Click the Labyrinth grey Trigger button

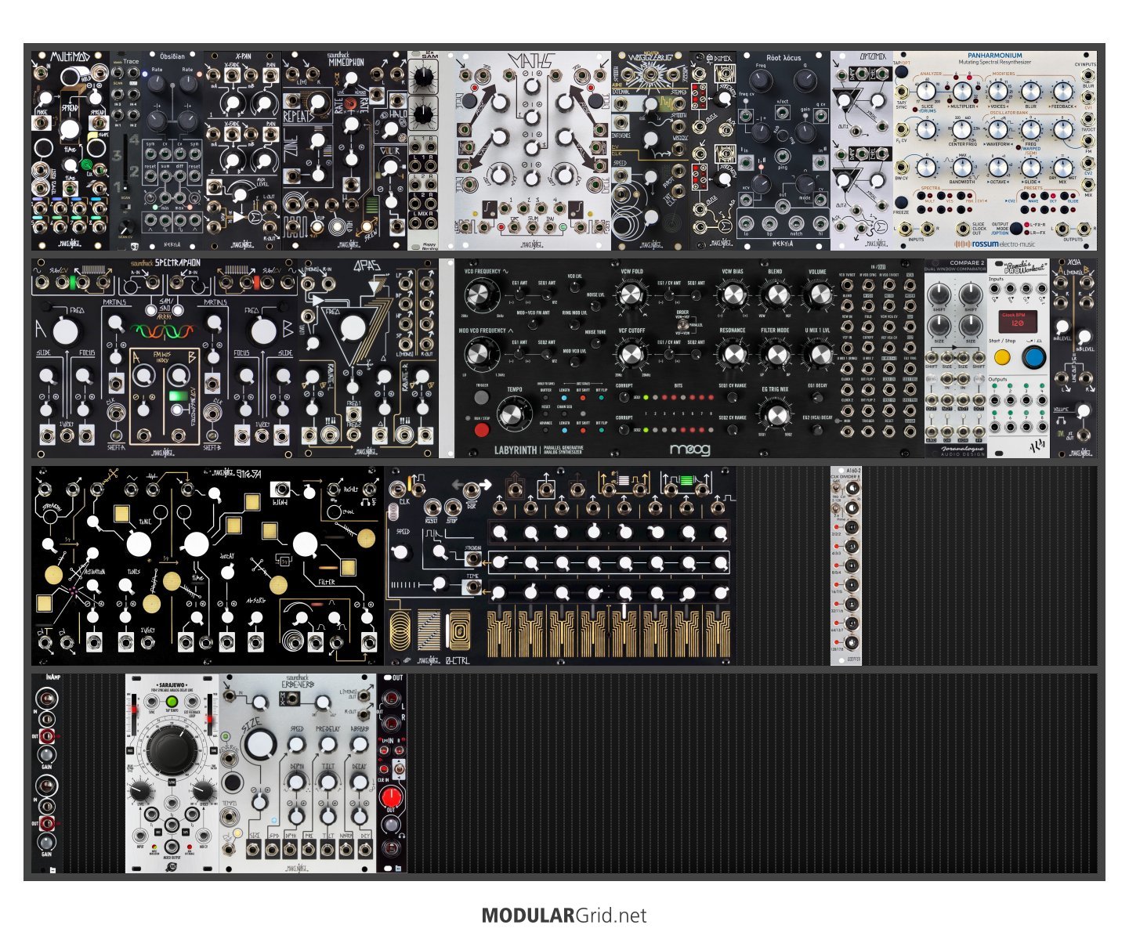[x=482, y=396]
